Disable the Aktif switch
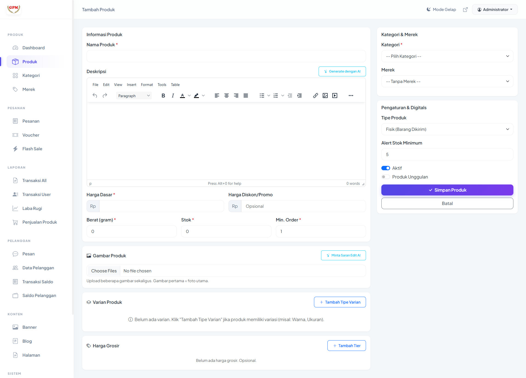Viewport: 526px width, 378px height. [386, 168]
